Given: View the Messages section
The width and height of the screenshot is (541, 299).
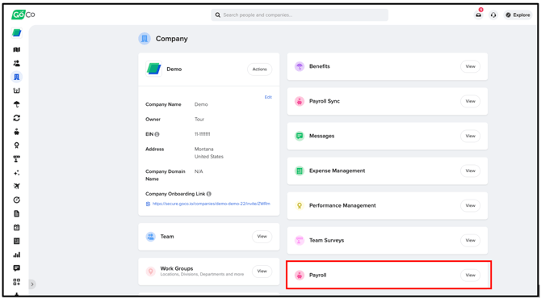Looking at the screenshot, I should tap(470, 136).
